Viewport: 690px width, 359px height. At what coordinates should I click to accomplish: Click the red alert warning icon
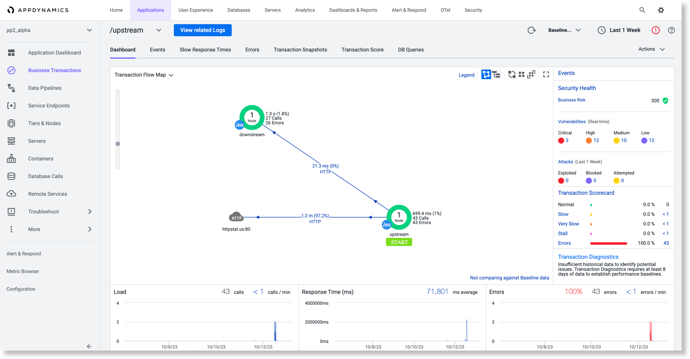[656, 30]
